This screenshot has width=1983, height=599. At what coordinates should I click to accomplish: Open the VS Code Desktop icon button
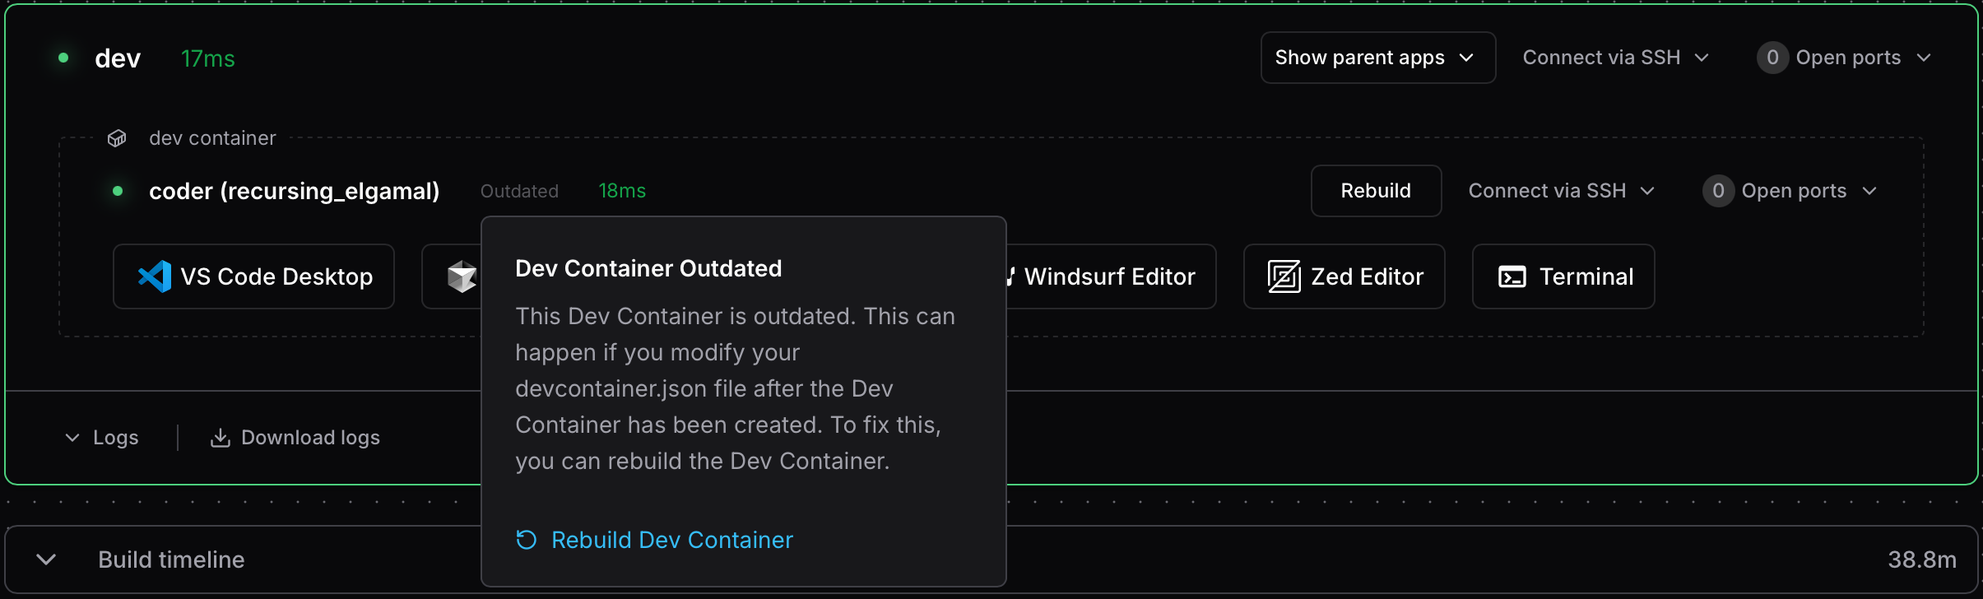tap(154, 276)
